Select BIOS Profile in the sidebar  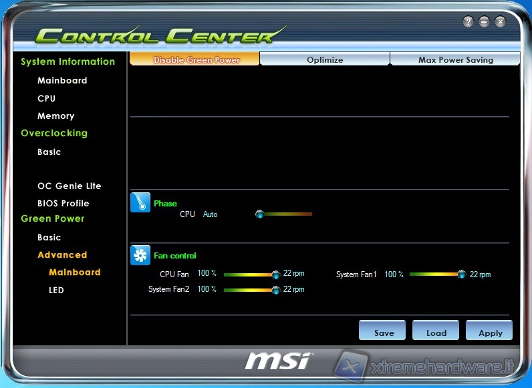[x=63, y=203]
